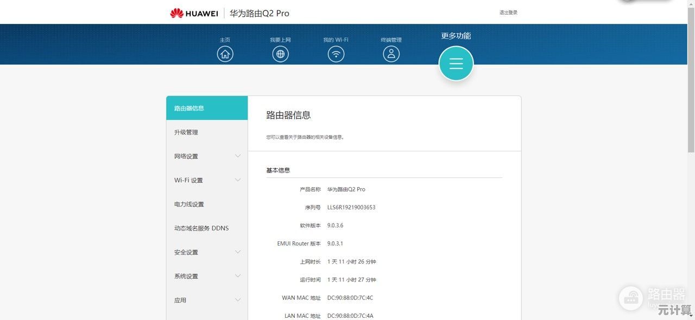Click EMUI Router version 9.0.3.1
695x320 pixels.
(x=335, y=244)
